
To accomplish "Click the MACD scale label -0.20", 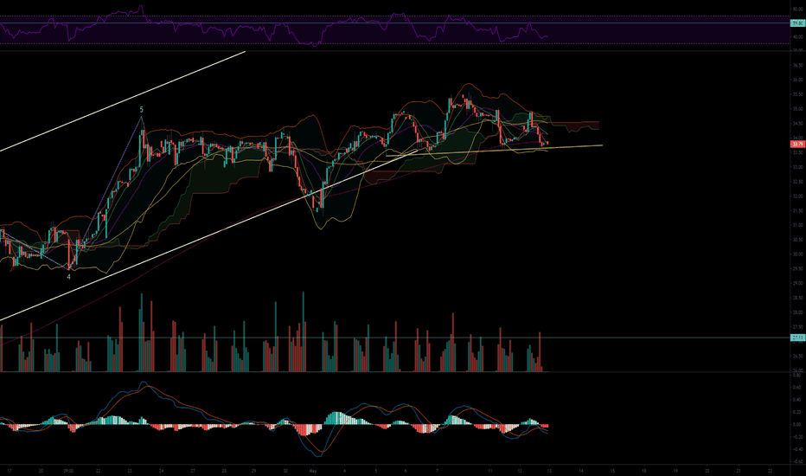I will pyautogui.click(x=796, y=437).
